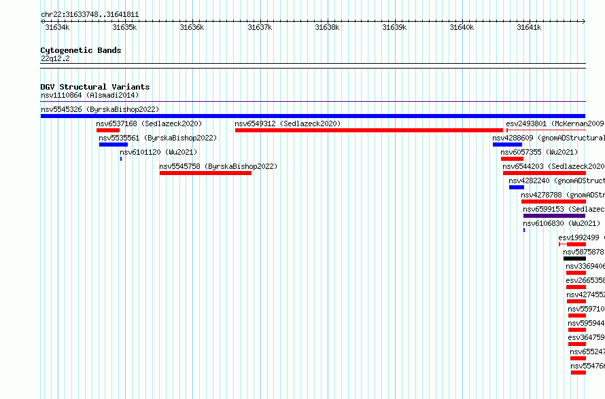Open the esv2493801 (McKernan2009) label

555,123
